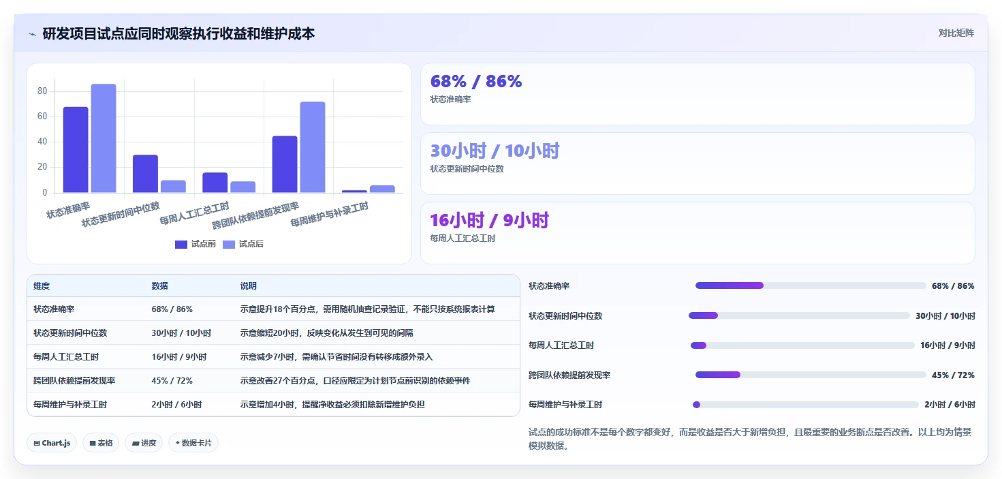Image resolution: width=1002 pixels, height=479 pixels.
Task: Click the 30小时 / 10小时 table cell
Action: pos(181,333)
